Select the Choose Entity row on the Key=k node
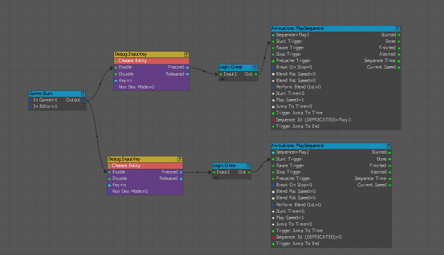The height and width of the screenshot is (255, 444). click(152, 60)
